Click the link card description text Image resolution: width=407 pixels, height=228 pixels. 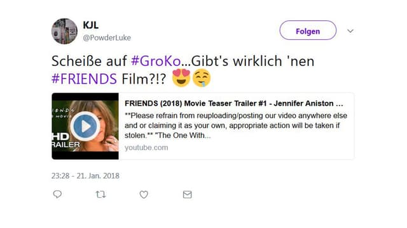click(236, 125)
